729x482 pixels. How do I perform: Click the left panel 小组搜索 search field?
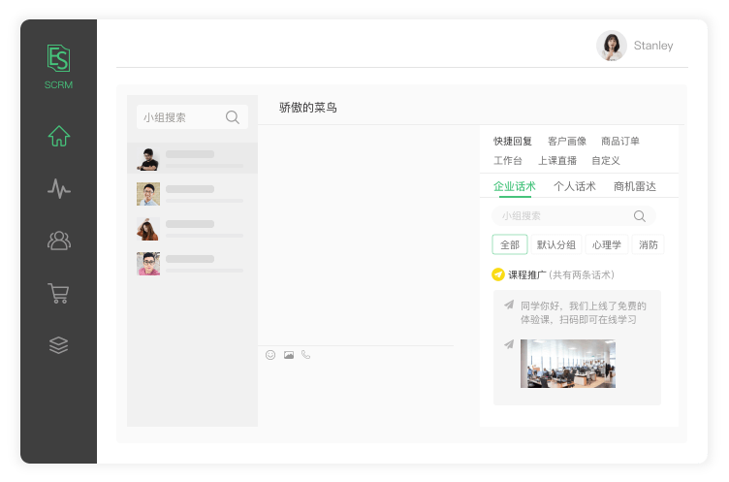[x=182, y=117]
